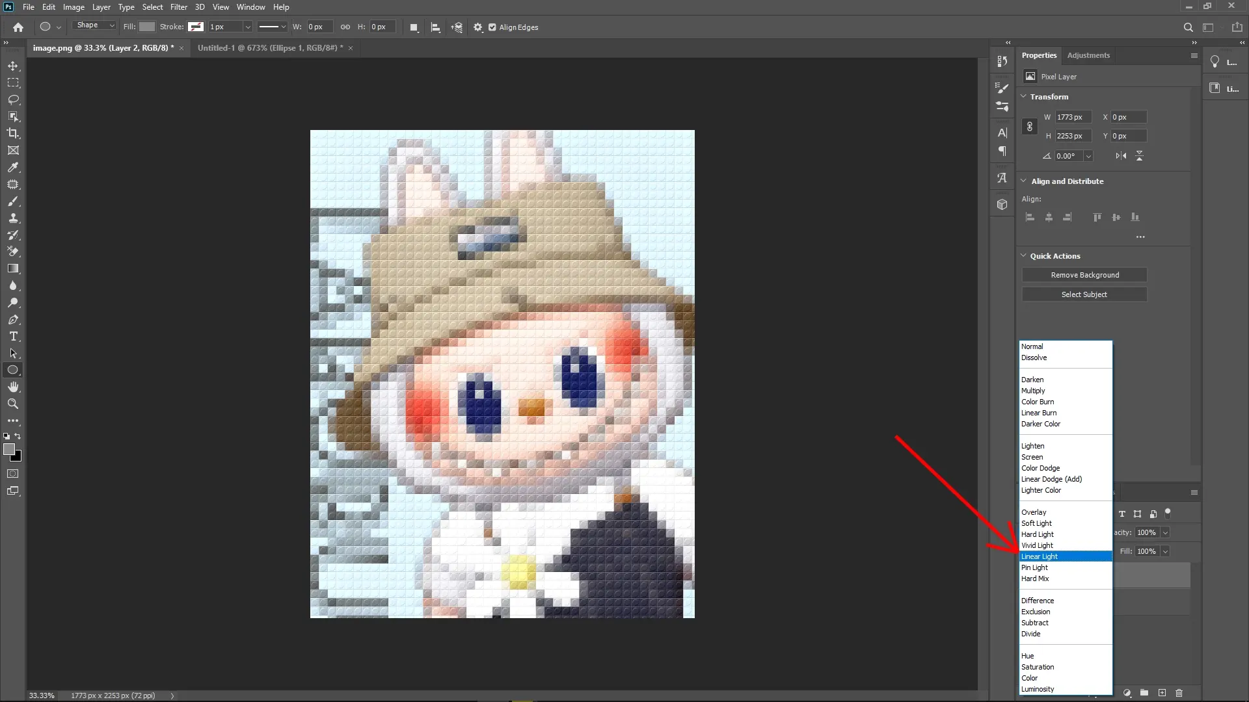Click the Remove Background button
The width and height of the screenshot is (1249, 702).
(1084, 274)
